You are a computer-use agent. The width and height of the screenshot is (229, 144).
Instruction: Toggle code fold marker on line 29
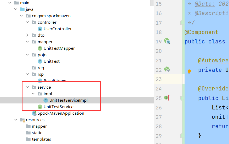182,135
